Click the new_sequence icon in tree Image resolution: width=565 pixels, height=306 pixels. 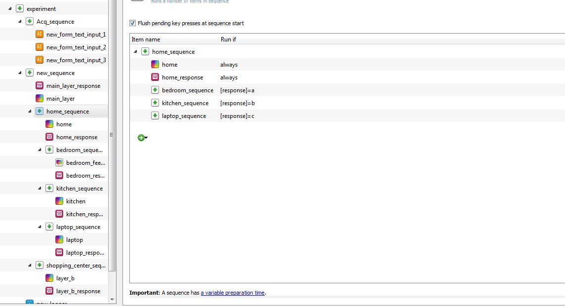[30, 73]
